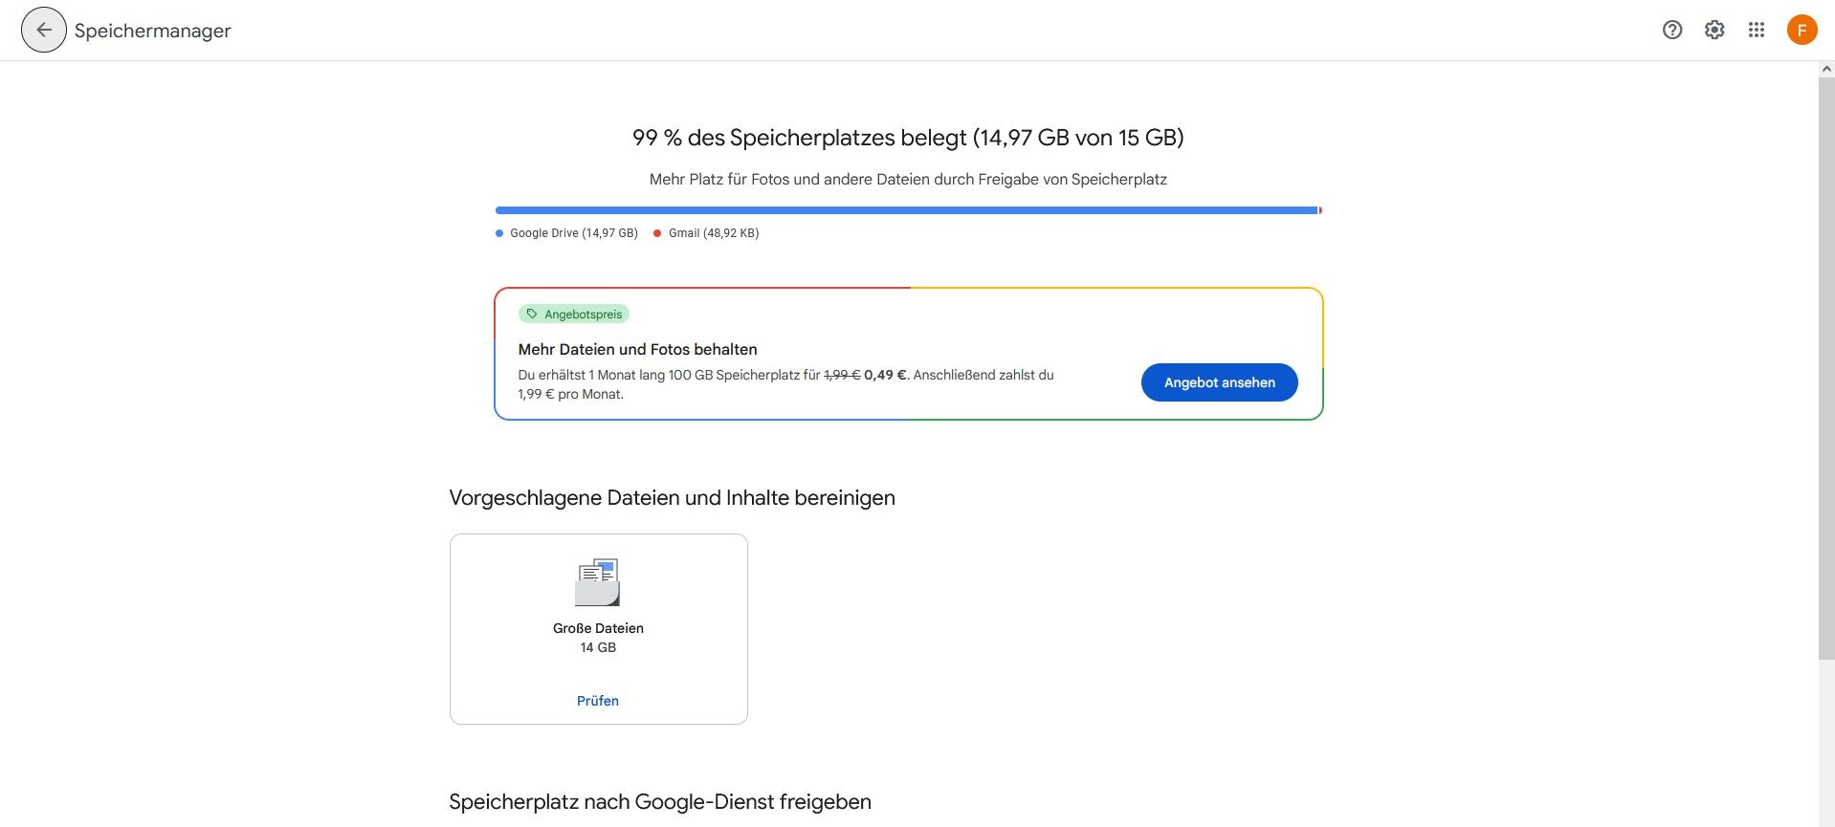Open the Help question mark icon

click(x=1671, y=30)
